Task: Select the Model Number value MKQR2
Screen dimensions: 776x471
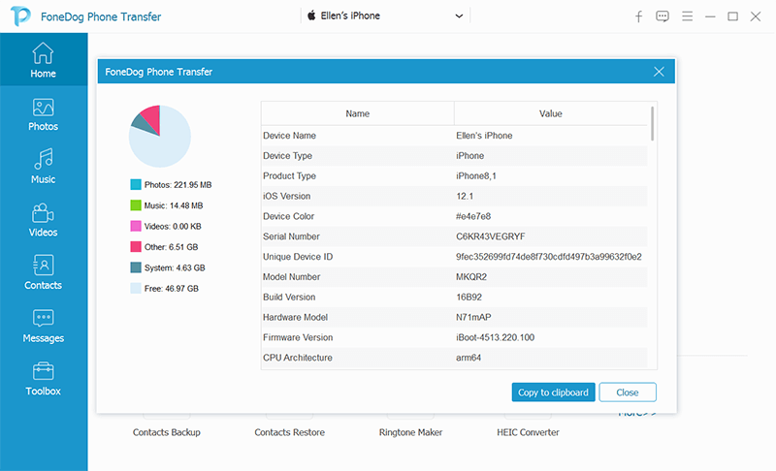Action: [471, 277]
